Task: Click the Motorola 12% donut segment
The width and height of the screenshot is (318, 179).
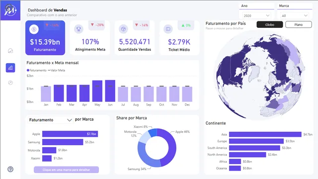Action: point(145,137)
